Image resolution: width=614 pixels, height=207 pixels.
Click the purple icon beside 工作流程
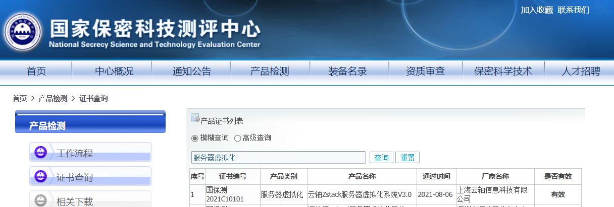[x=40, y=152]
